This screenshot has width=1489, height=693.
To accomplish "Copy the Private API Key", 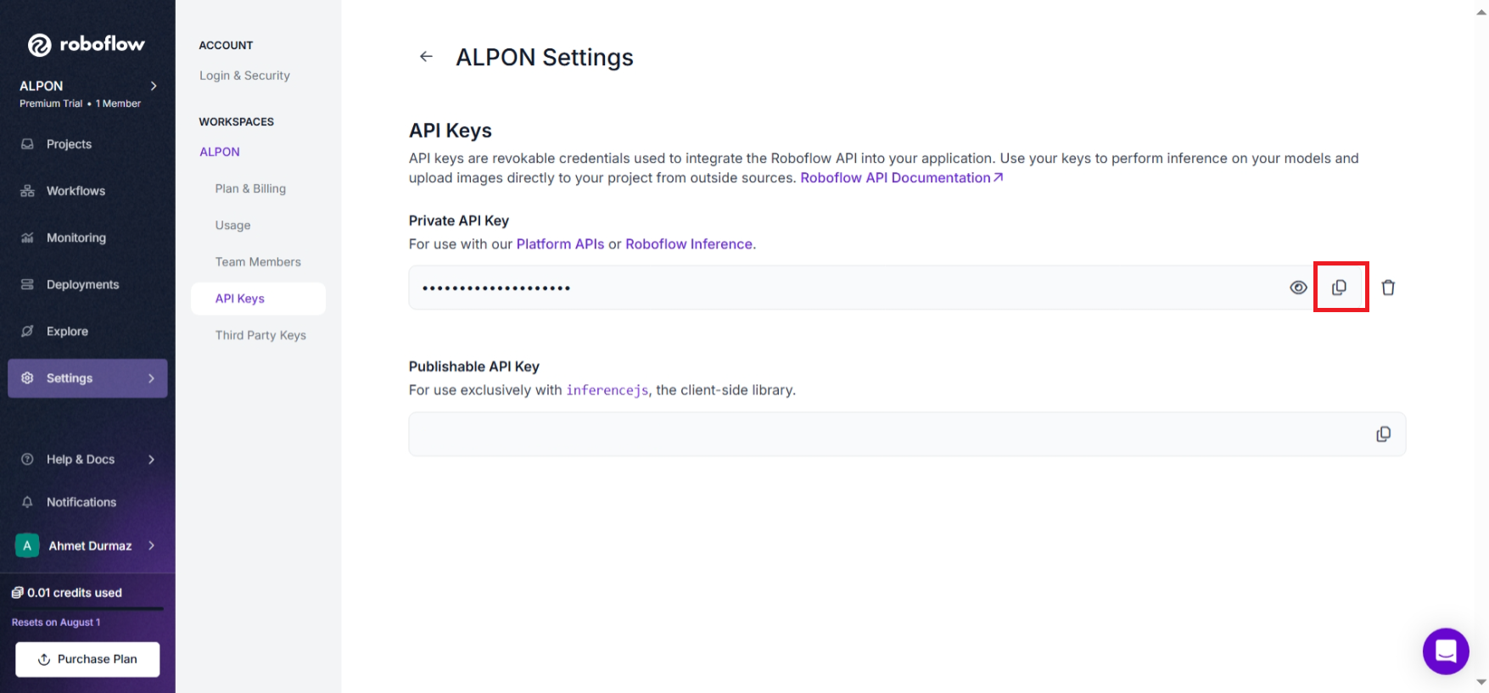I will pyautogui.click(x=1340, y=288).
